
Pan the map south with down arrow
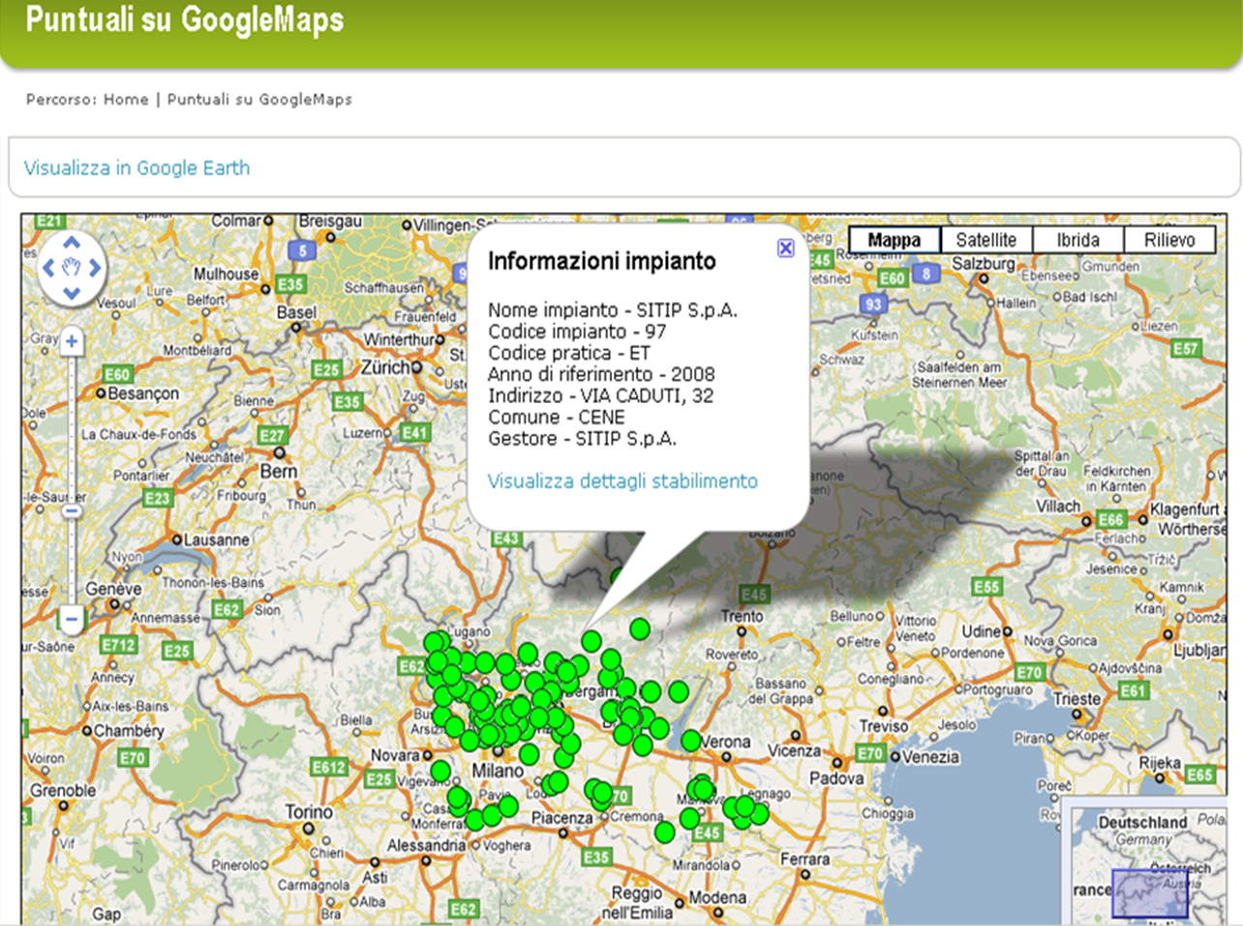pos(71,293)
